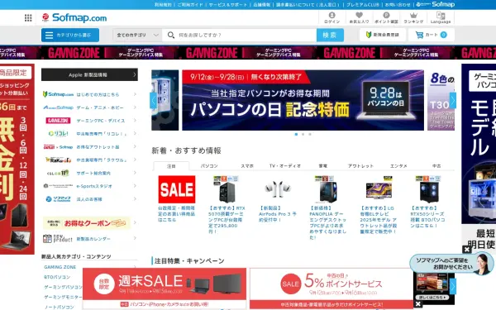Open サービス＆サポート in the top bar
The height and width of the screenshot is (310, 496).
click(228, 4)
